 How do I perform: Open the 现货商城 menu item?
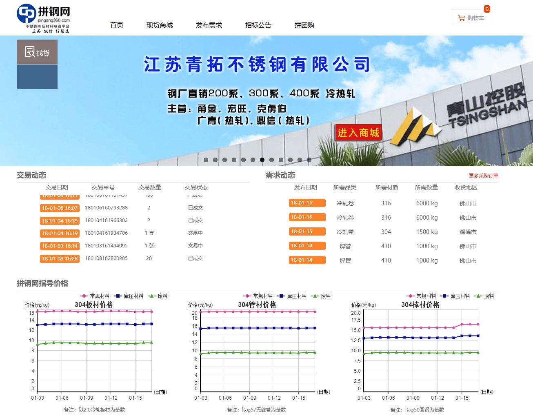coord(160,25)
